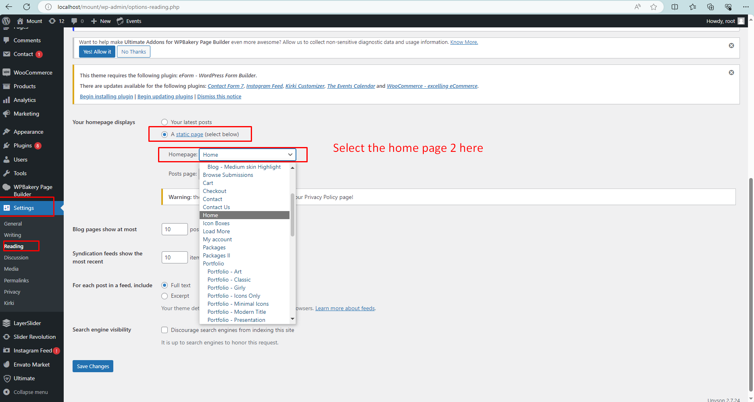Viewport: 754px width, 402px height.
Task: Open Learn more about feeds link
Action: [345, 308]
